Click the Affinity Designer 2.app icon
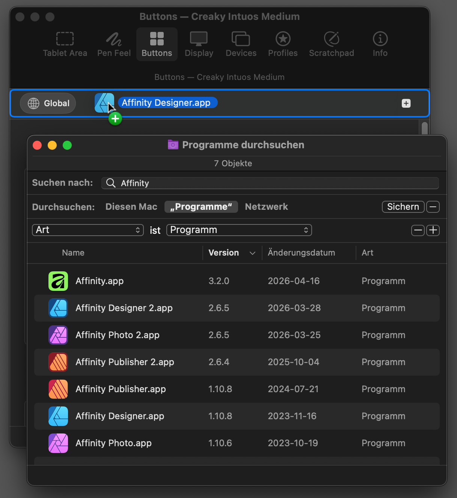 (x=58, y=308)
